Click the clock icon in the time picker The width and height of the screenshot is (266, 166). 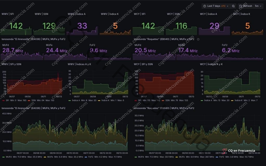(x=205, y=6)
